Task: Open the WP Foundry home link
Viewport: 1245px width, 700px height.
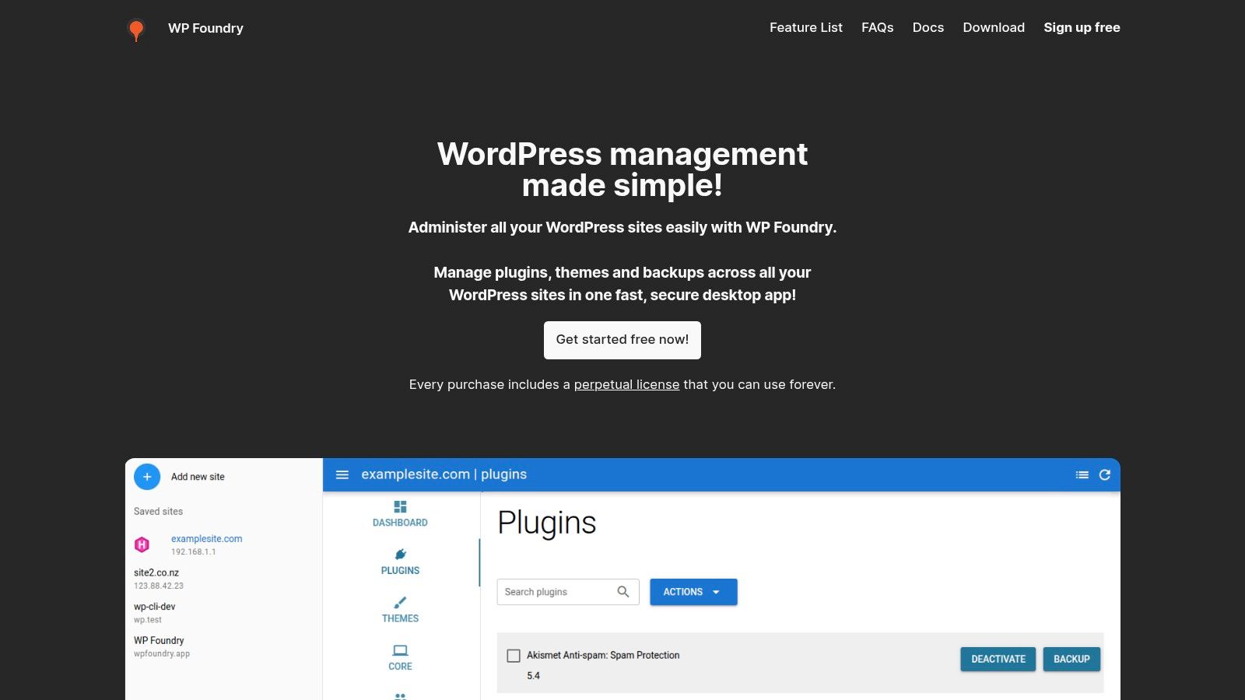Action: (x=205, y=28)
